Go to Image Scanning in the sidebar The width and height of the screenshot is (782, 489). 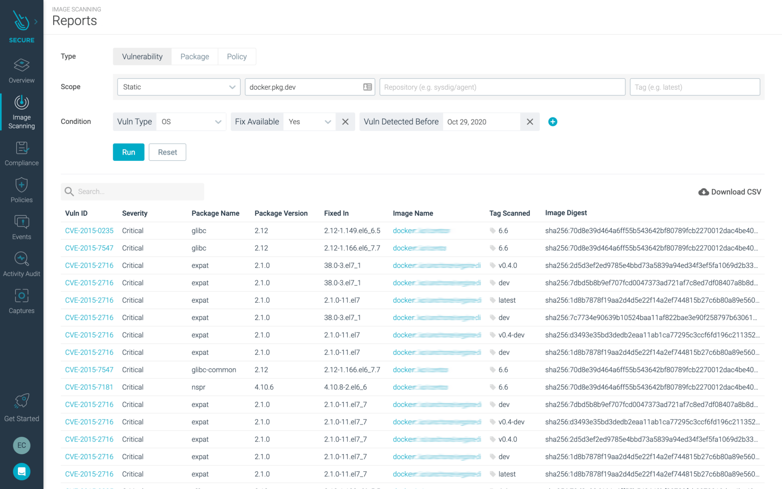tap(21, 112)
